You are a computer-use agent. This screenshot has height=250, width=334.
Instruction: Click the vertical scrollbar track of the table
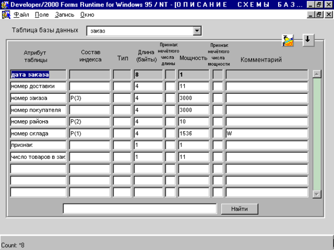(317, 134)
